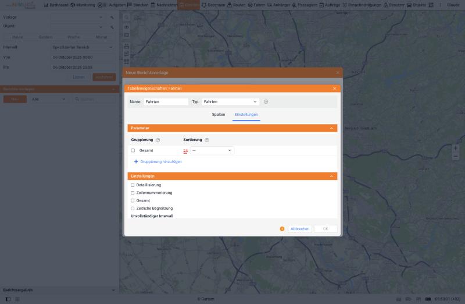Enable the Zeilennummerierung checkbox
This screenshot has height=304, width=465.
click(x=133, y=193)
